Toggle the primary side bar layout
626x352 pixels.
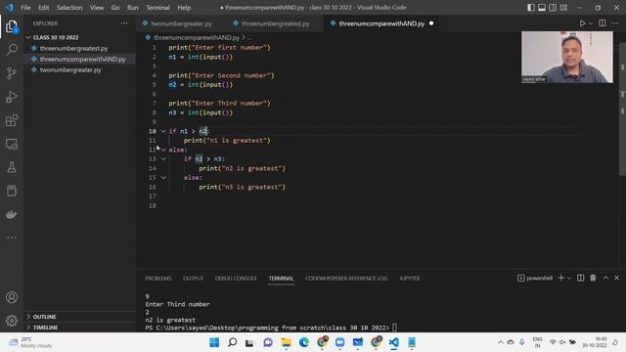point(530,8)
